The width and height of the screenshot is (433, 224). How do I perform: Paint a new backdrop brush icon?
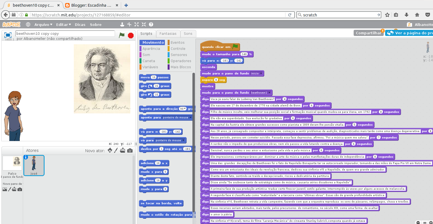tap(10, 189)
